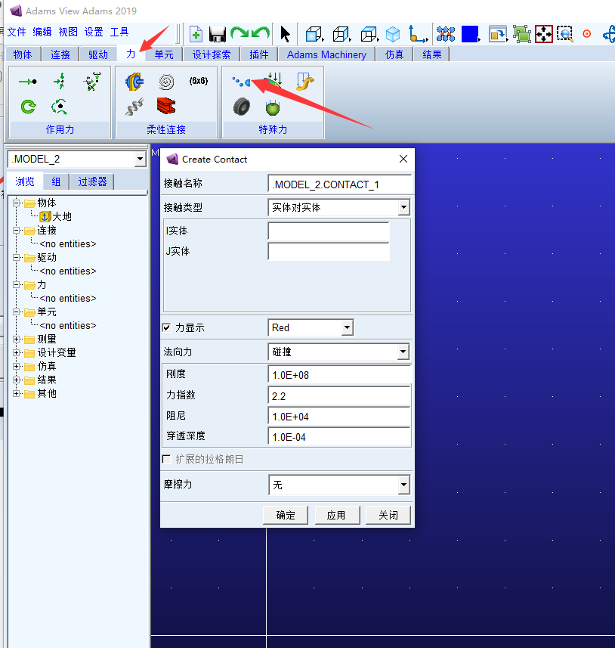The image size is (615, 648).
Task: Open the 文件 menu
Action: coord(17,32)
